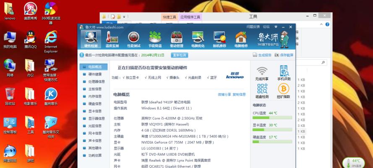Click the 显卡温度 30 ℃ reading
The height and width of the screenshot is (168, 373).
pos(265,125)
